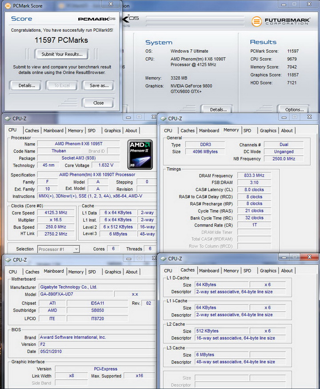Click the Southbridge model SB850

pos(98,310)
